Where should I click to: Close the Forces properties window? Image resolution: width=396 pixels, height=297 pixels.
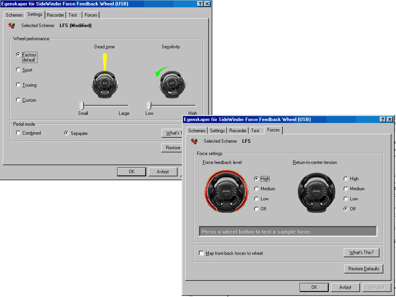pos(390,119)
